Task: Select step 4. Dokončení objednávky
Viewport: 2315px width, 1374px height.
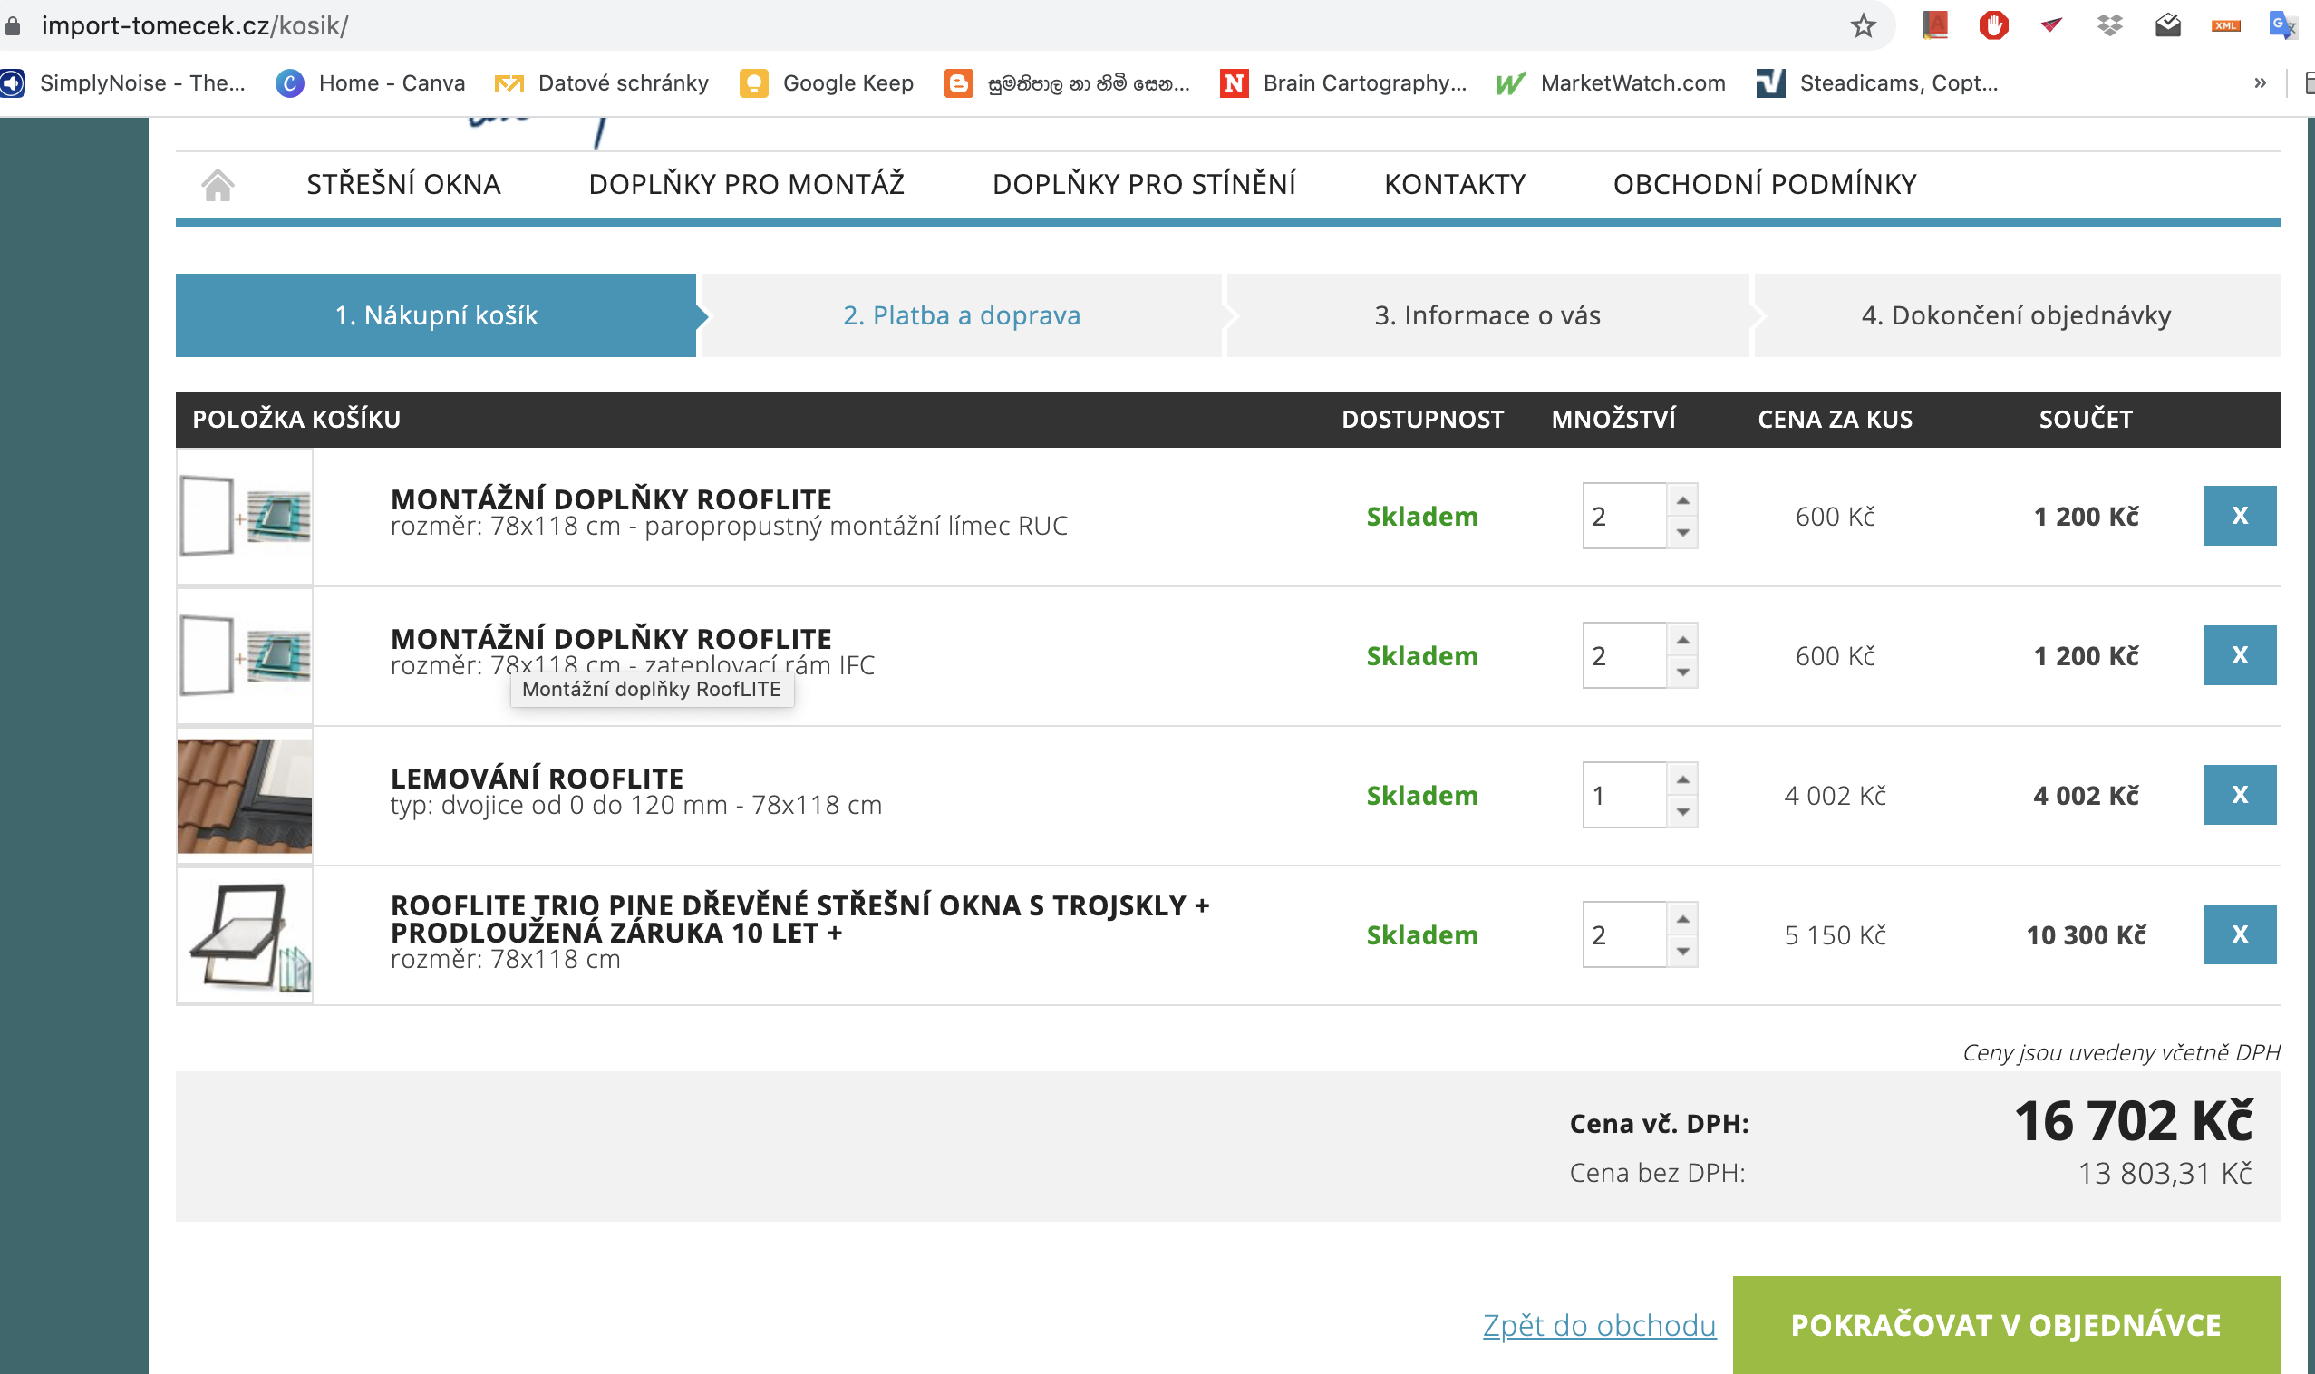Action: pos(2016,315)
